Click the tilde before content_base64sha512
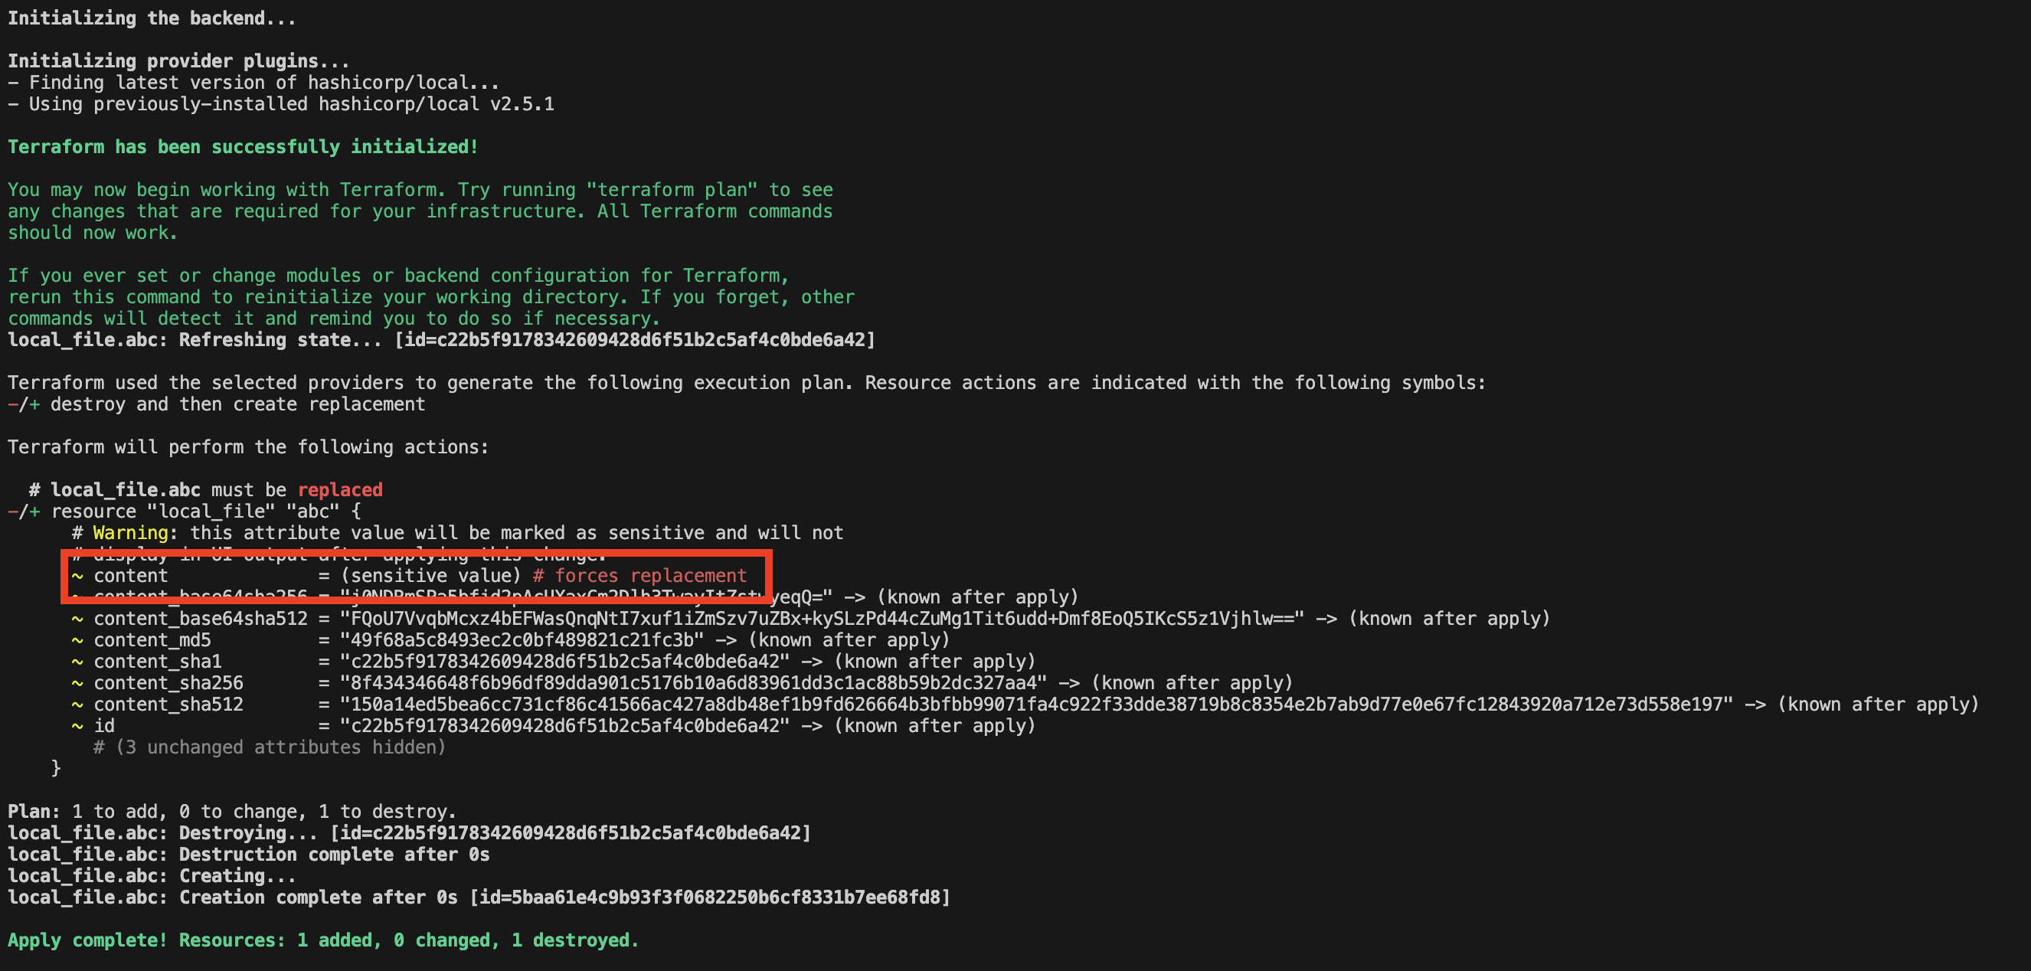 point(77,619)
